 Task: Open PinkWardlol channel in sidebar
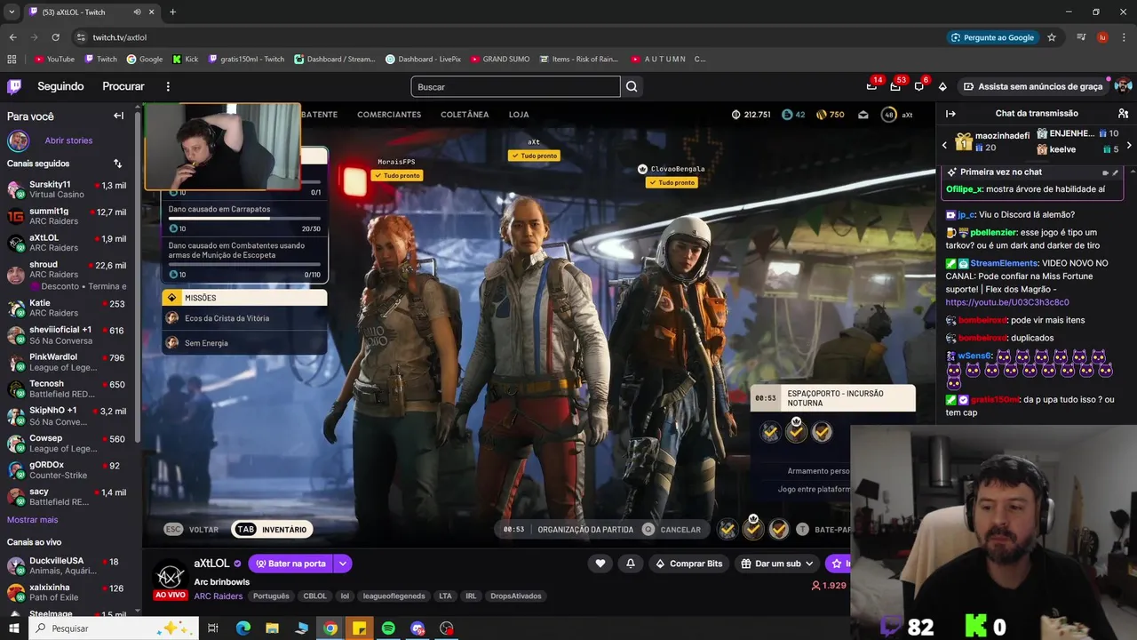tap(68, 362)
